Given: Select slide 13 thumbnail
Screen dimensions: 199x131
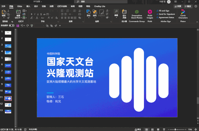Looking at the screenshot, I should [x=8, y=111].
